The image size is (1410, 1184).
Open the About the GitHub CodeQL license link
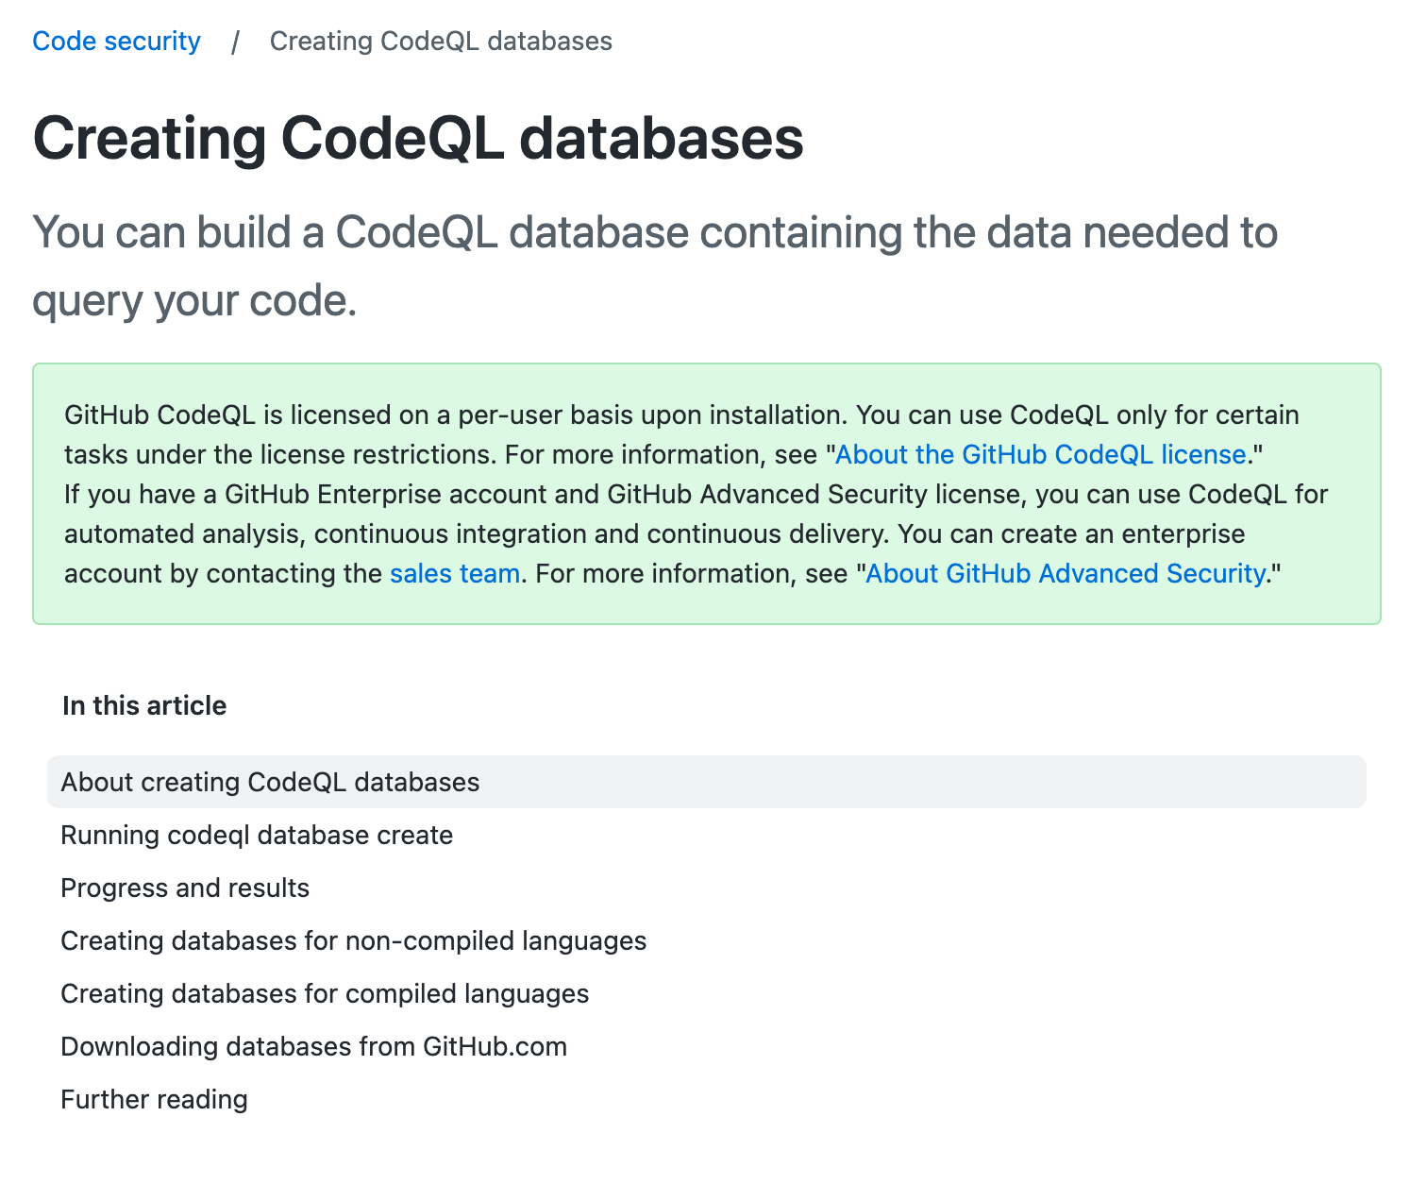[x=1041, y=454]
